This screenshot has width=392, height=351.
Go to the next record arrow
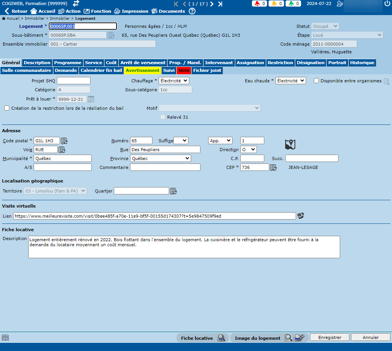(212, 4)
